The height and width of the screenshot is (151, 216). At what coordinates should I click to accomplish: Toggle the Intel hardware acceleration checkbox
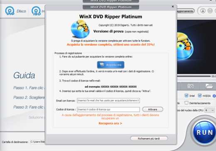point(187,95)
